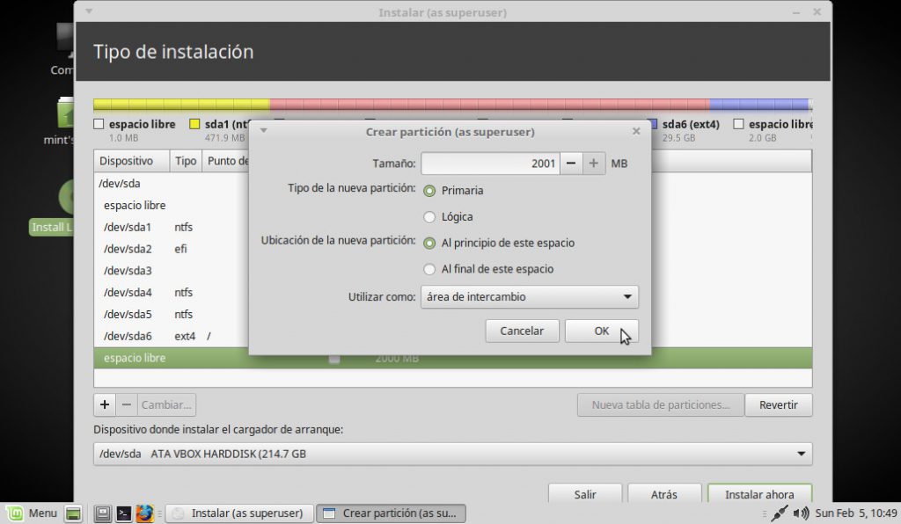The image size is (901, 524).
Task: Click the plus icon to add partition
Action: click(105, 405)
